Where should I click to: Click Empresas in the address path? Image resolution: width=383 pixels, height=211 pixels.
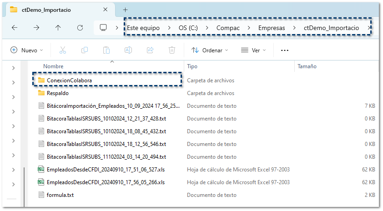click(272, 28)
